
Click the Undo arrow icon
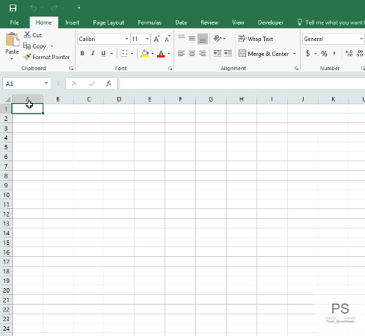[x=33, y=7]
